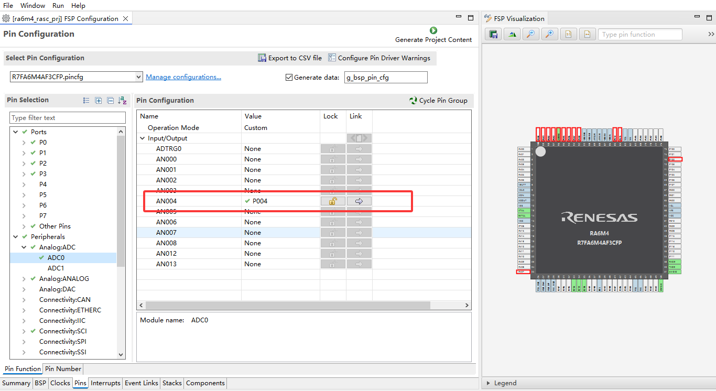Expand the Connectivity:SCI tree node
Viewport: 716px width, 391px height.
point(24,331)
